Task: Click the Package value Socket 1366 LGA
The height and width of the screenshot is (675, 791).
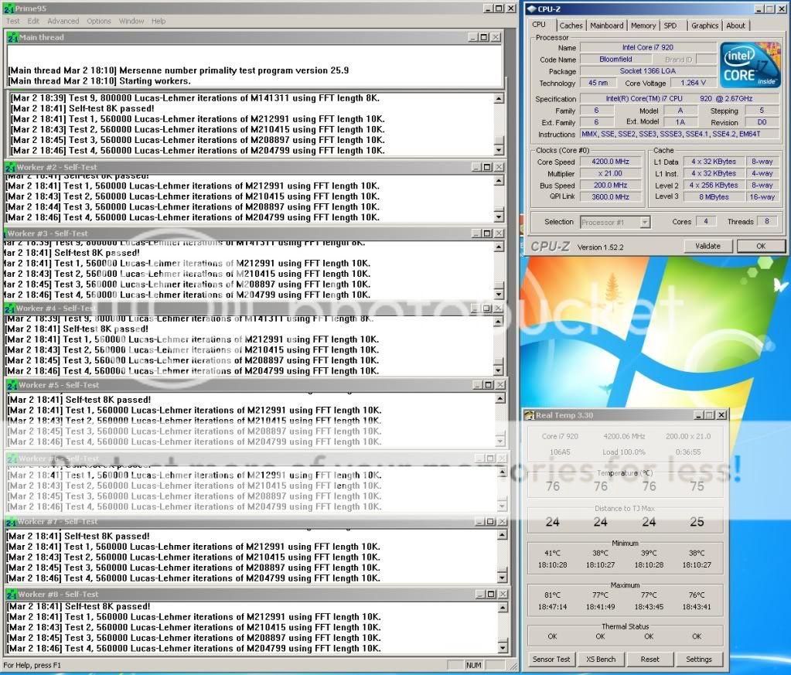Action: pyautogui.click(x=648, y=71)
